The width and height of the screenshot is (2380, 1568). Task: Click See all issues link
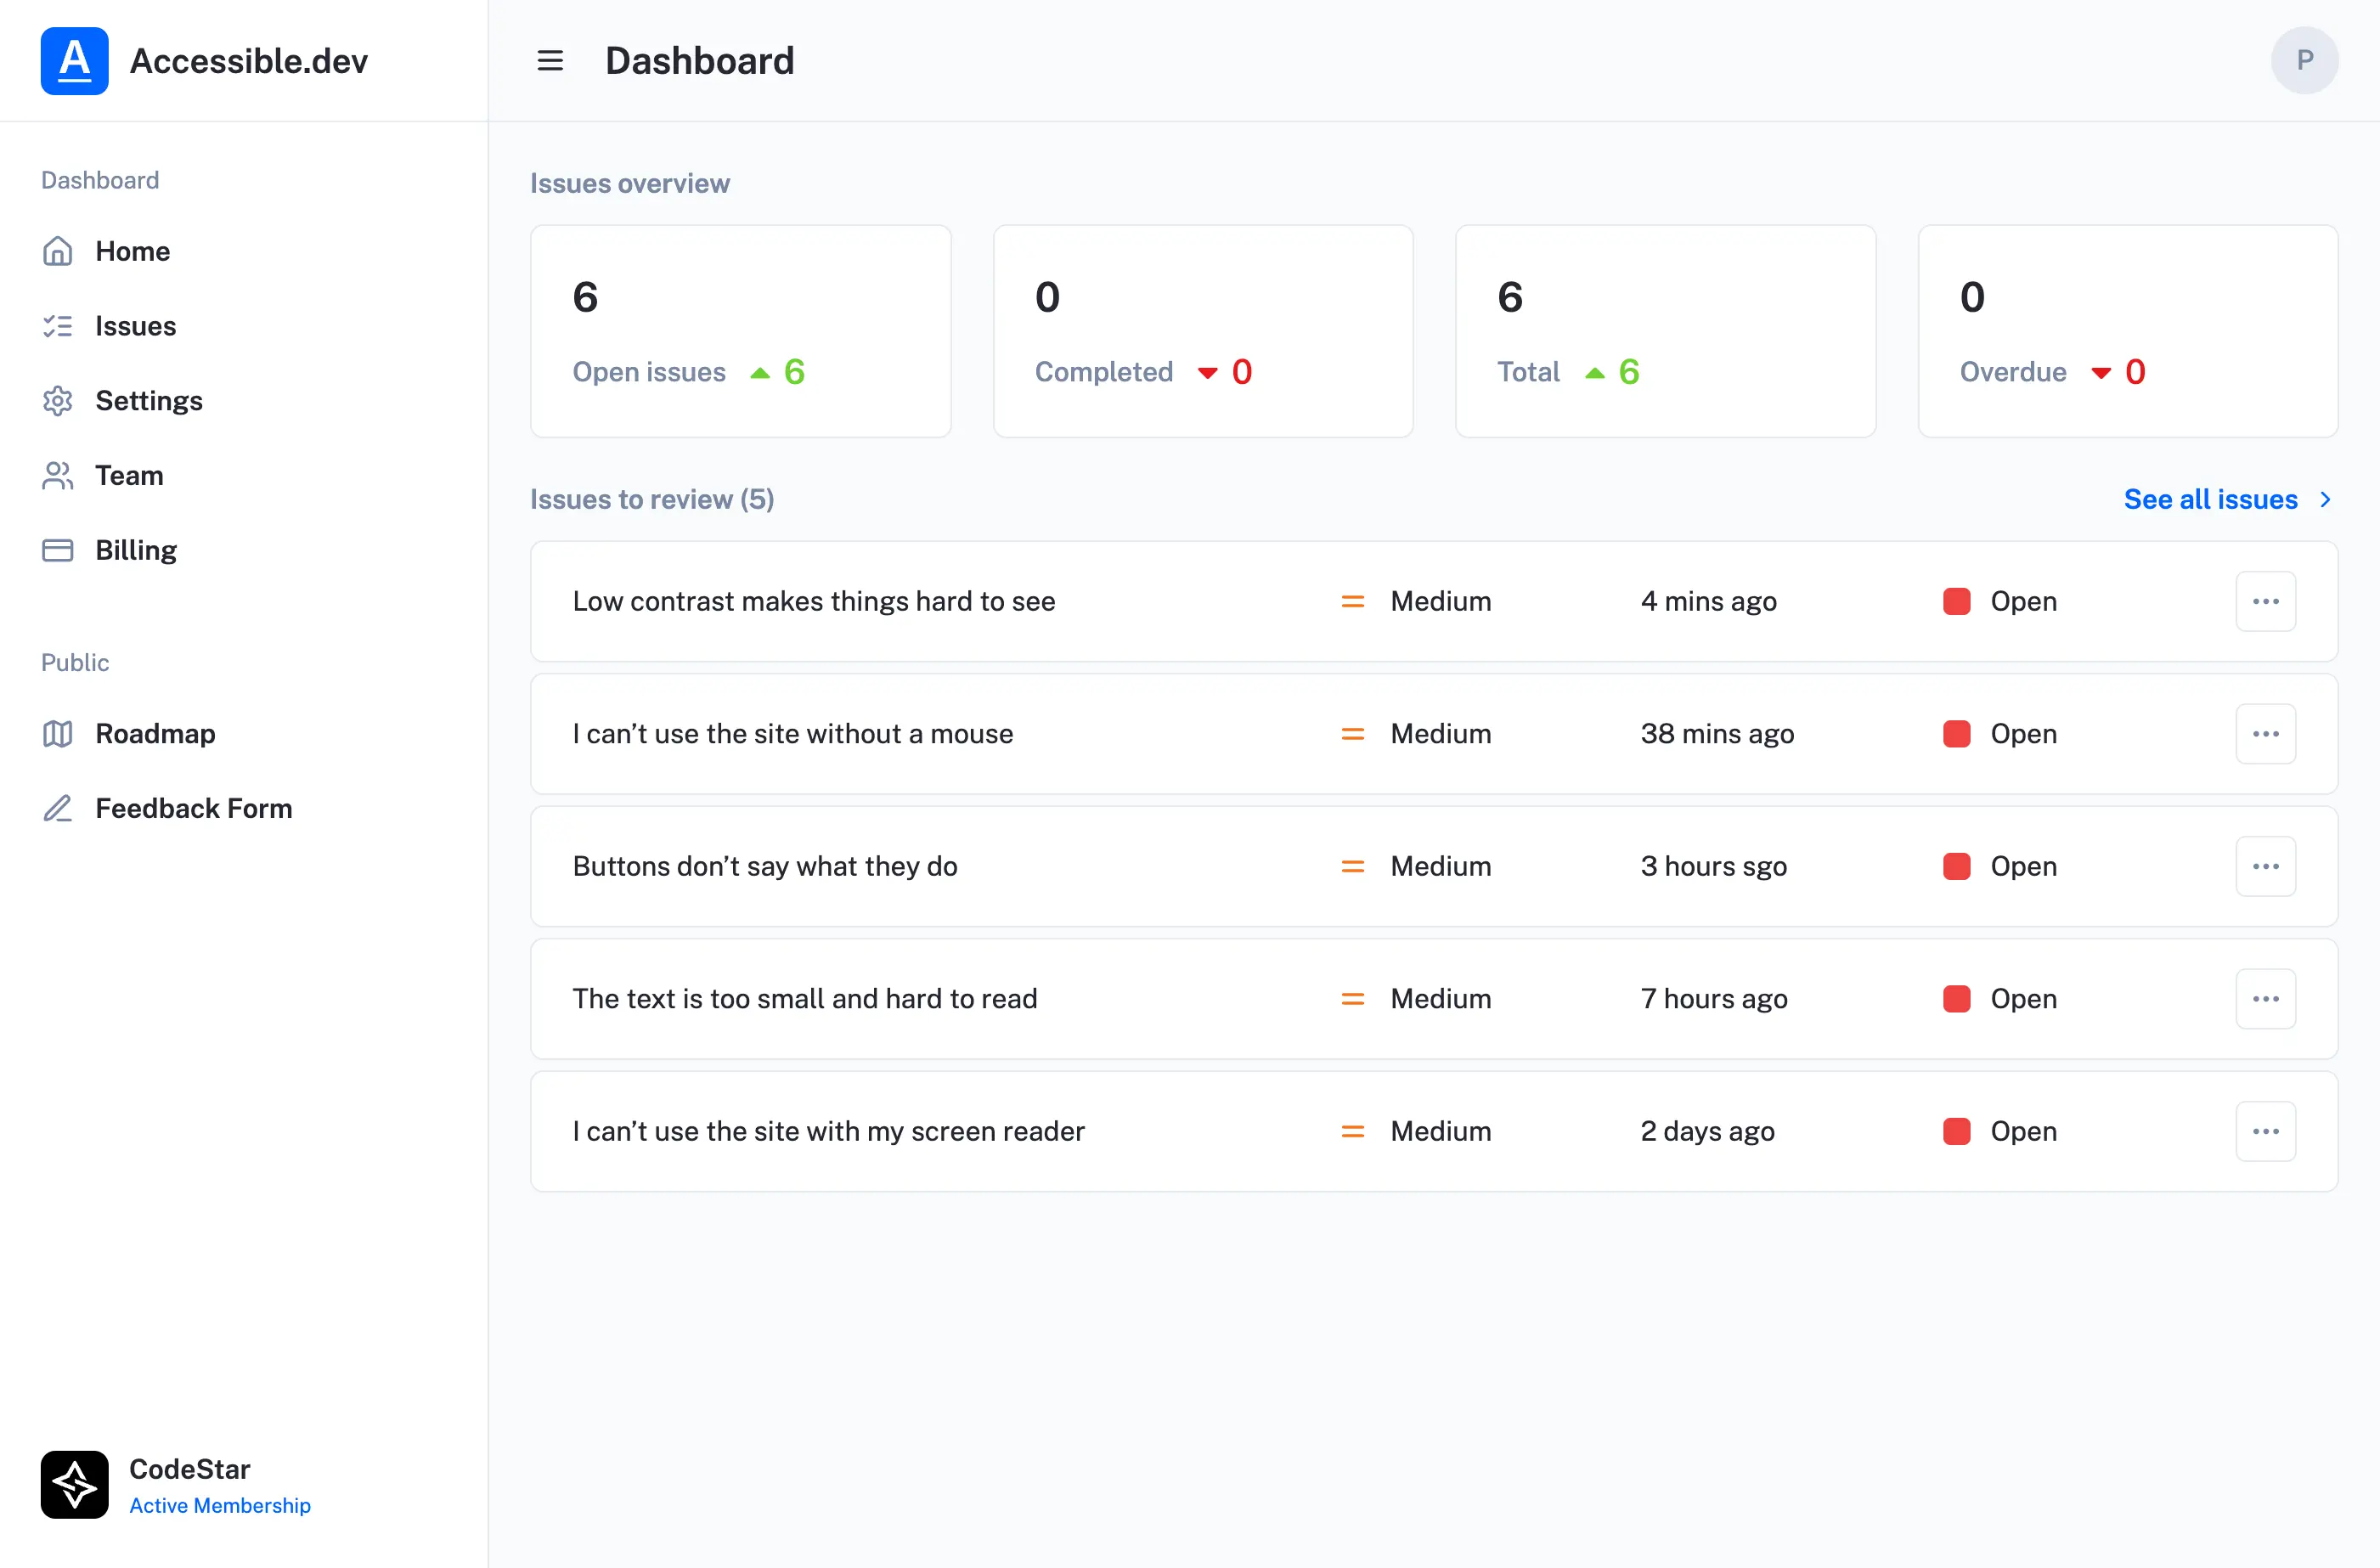pos(2210,499)
